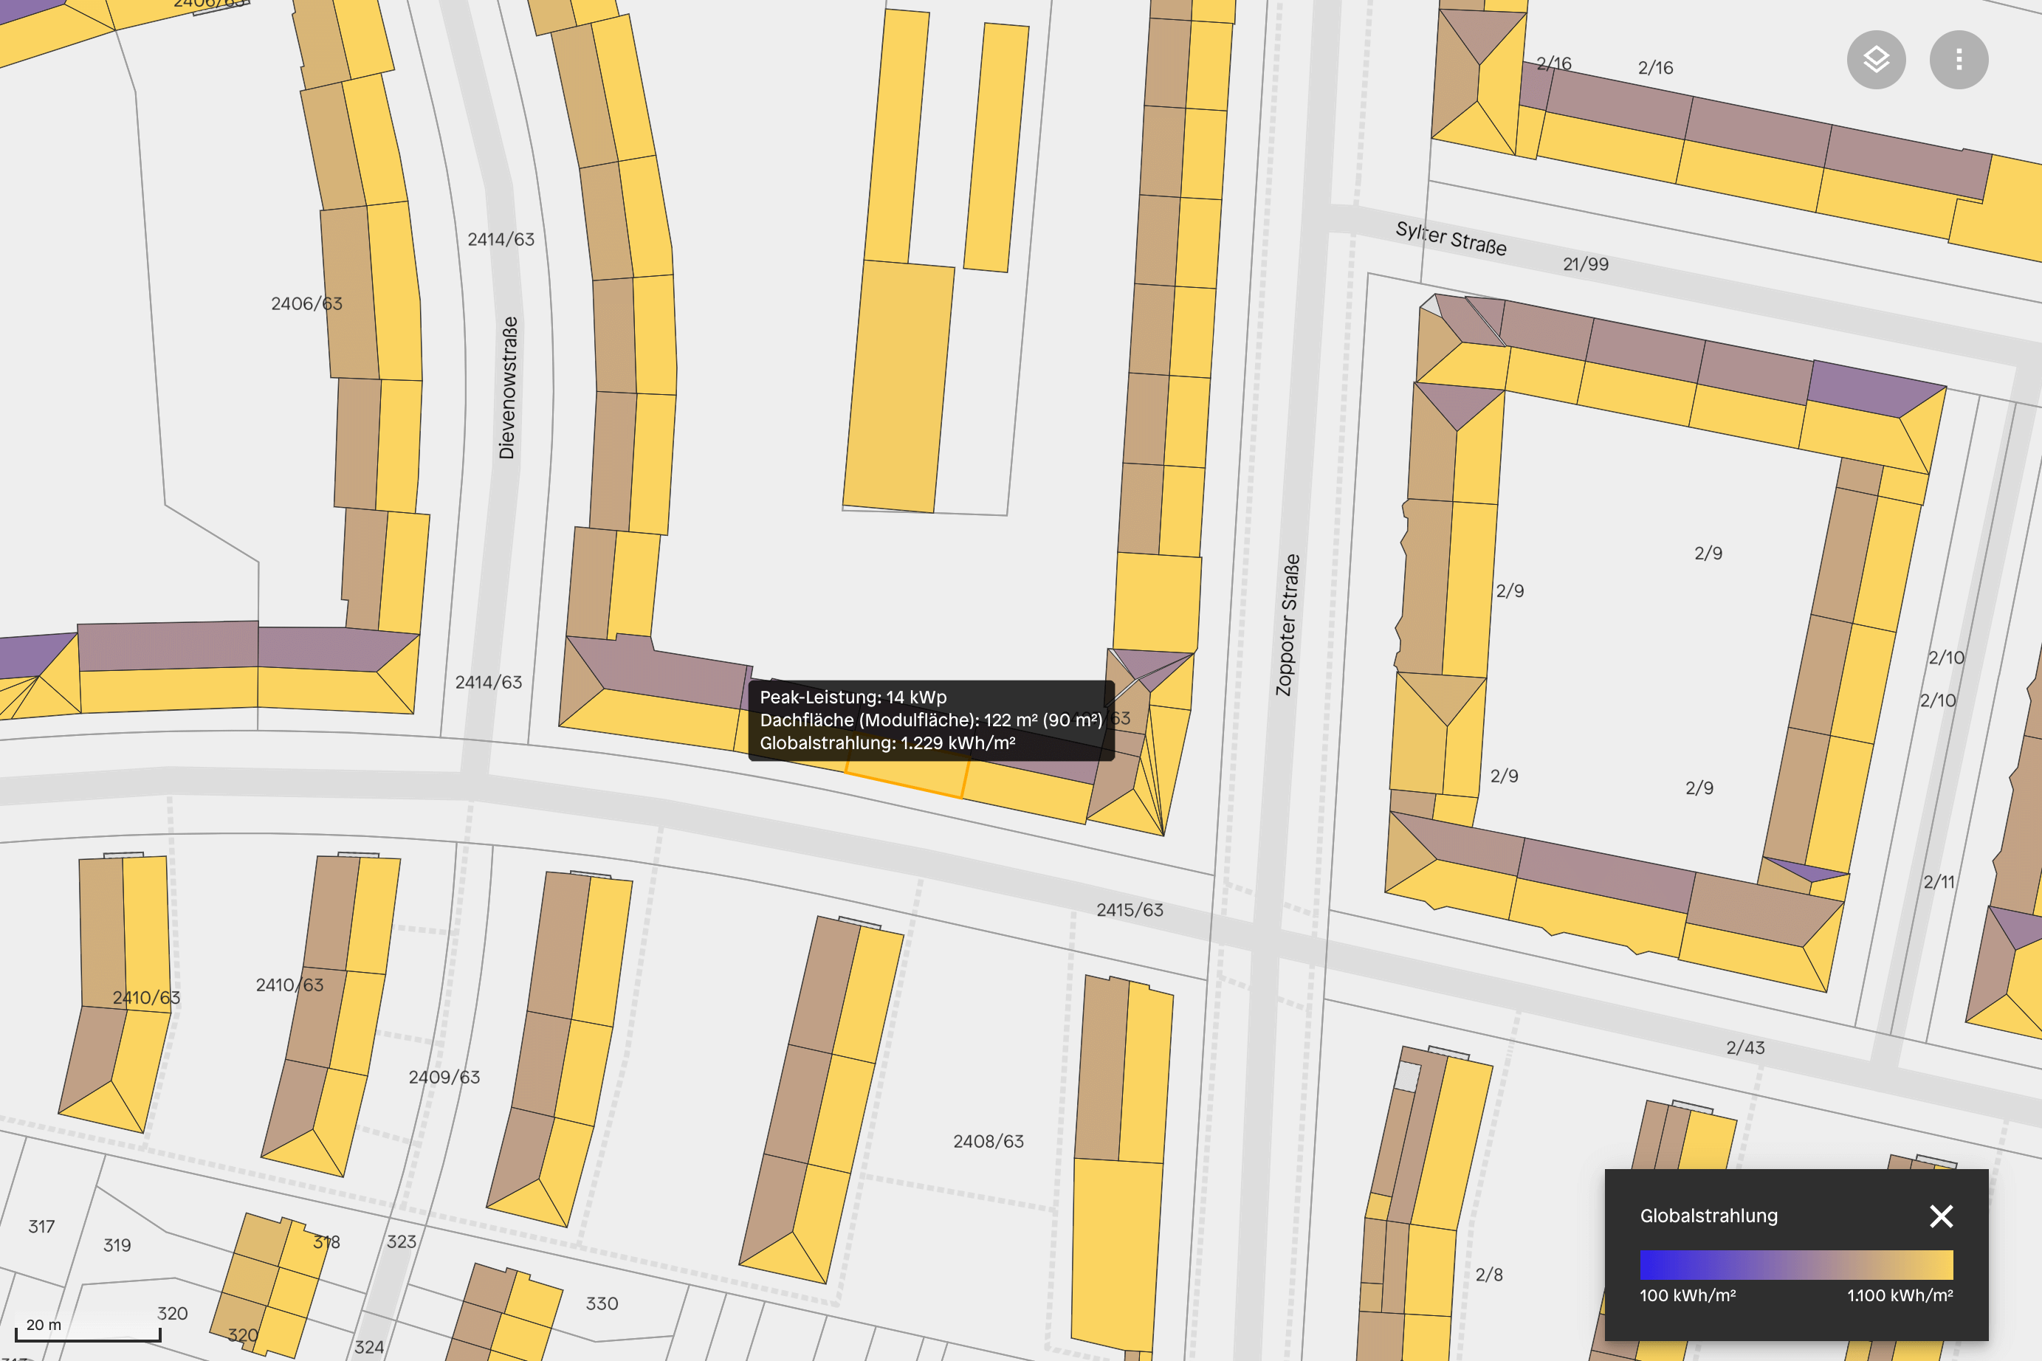Click the Globalstrahlung gradient color bar
Image resolution: width=2042 pixels, height=1361 pixels.
[1795, 1264]
